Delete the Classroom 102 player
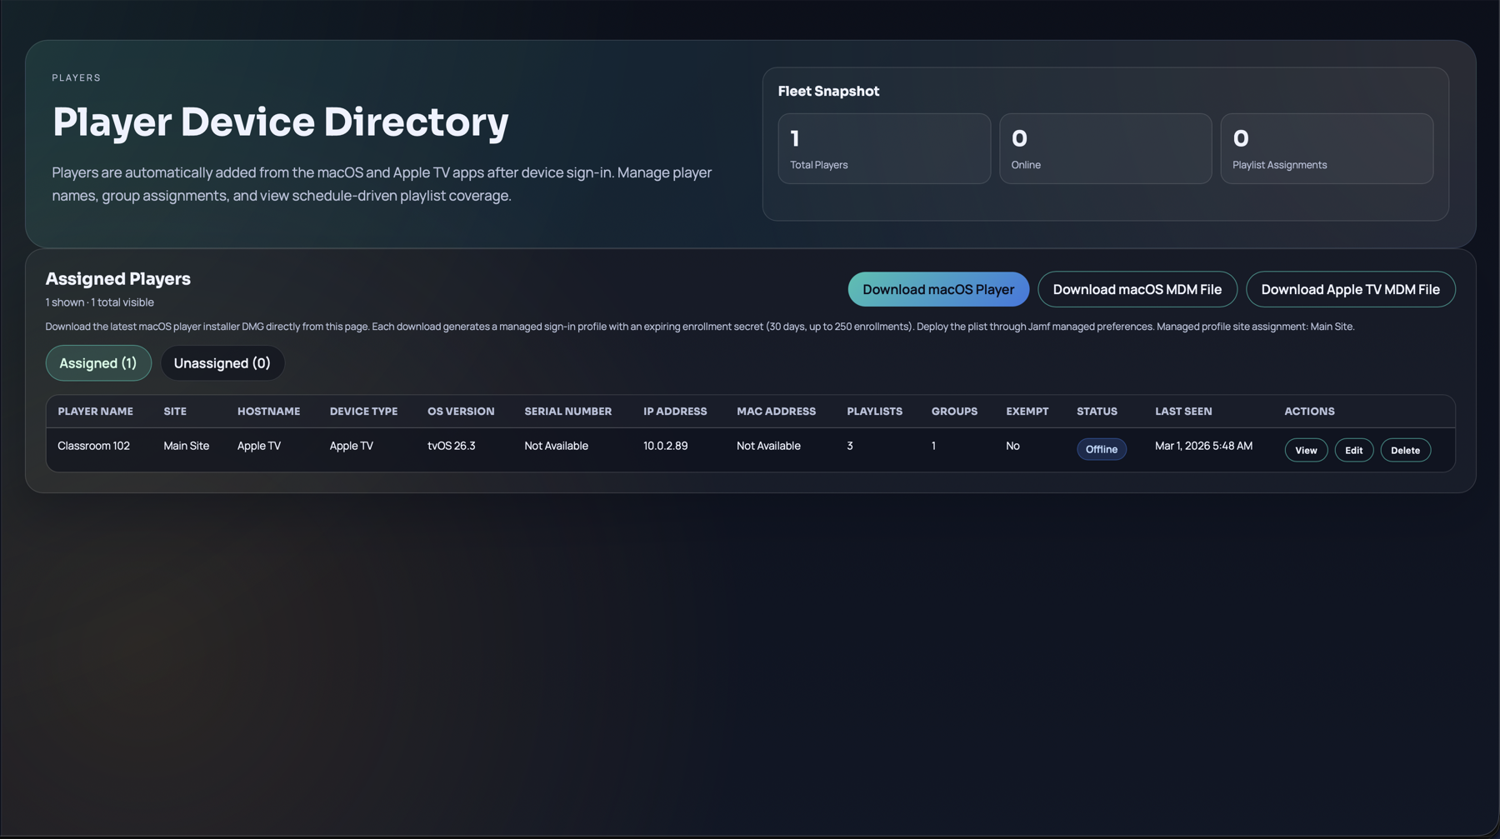The width and height of the screenshot is (1500, 839). pyautogui.click(x=1405, y=450)
